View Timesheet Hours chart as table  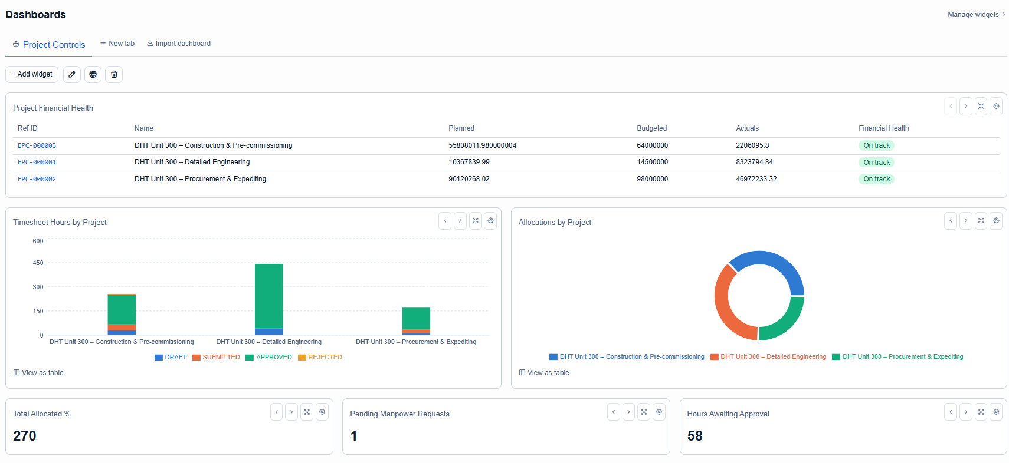pyautogui.click(x=38, y=373)
